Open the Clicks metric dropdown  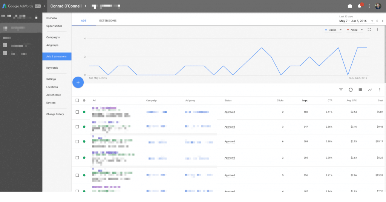point(333,30)
